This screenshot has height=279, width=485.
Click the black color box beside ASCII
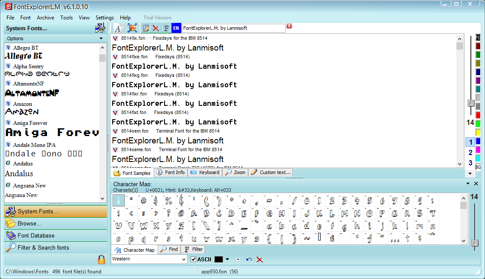point(219,259)
